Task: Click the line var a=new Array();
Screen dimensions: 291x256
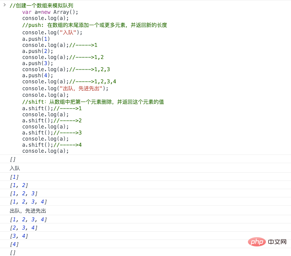Action: pos(50,12)
